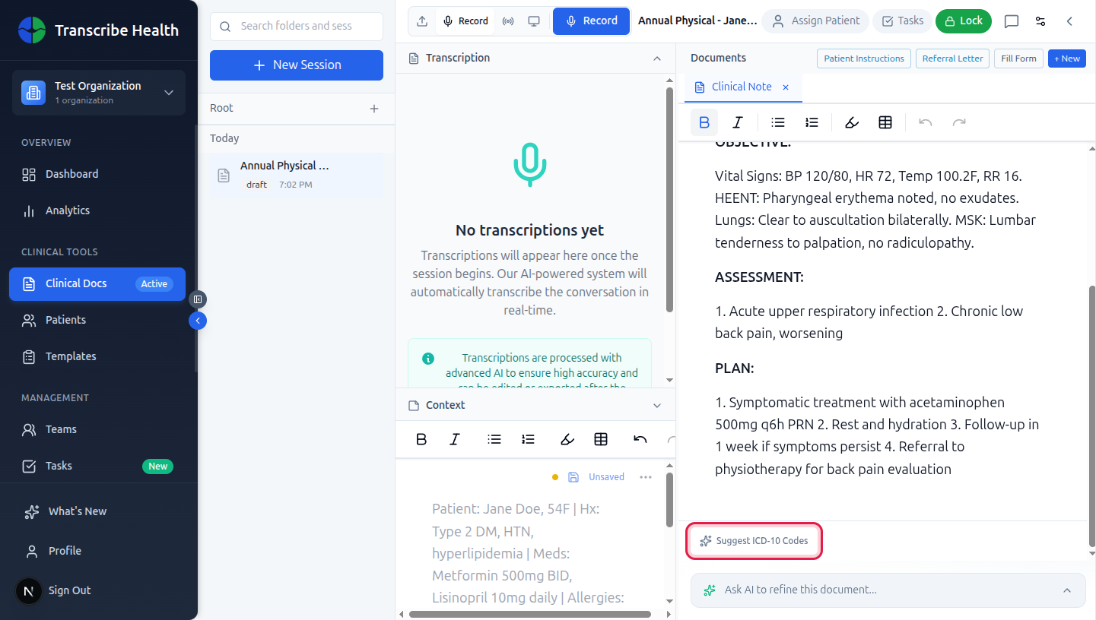
Task: Insert numbered list in Clinical Note toolbar
Action: click(x=812, y=122)
